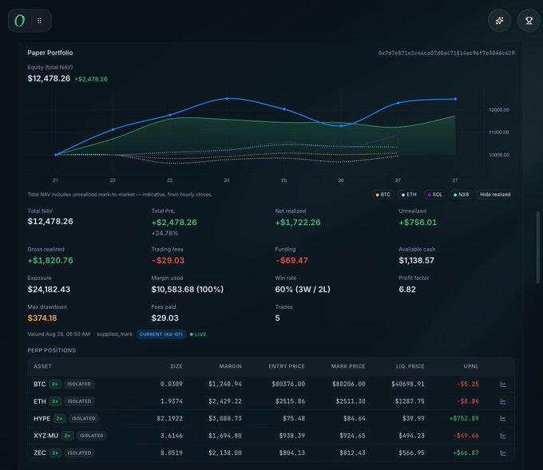Click the ASSET column header
543x470 pixels.
[42, 366]
